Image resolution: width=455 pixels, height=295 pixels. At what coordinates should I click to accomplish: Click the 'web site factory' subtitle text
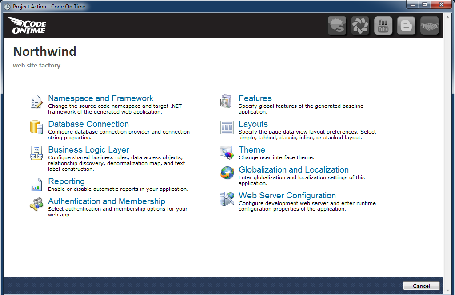36,66
